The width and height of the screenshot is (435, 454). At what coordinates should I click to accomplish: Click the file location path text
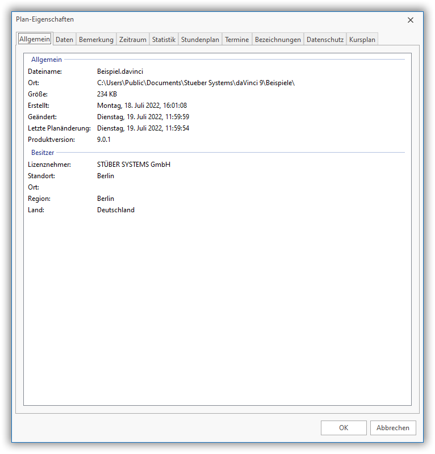195,83
